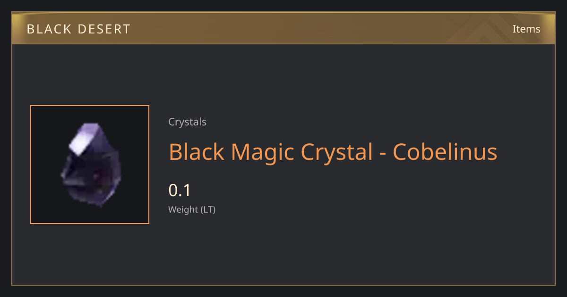567x297 pixels.
Task: Click the word Black in the orange title
Action: pyautogui.click(x=197, y=152)
